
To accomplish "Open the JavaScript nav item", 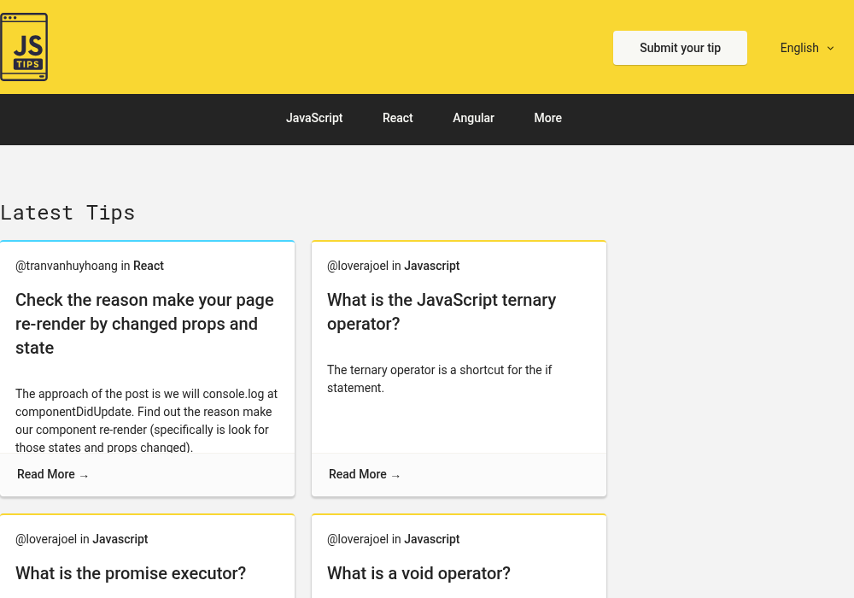I will coord(314,118).
